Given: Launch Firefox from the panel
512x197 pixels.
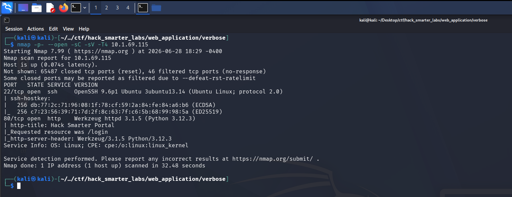Looking at the screenshot, I should 63,7.
